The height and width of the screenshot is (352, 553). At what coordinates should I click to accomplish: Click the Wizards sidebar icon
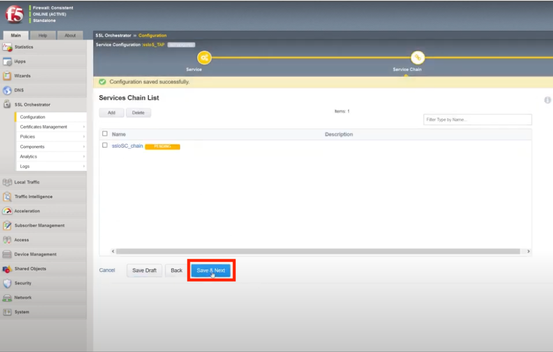click(7, 76)
